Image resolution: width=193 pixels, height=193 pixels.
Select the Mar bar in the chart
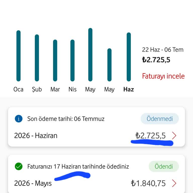[55, 60]
